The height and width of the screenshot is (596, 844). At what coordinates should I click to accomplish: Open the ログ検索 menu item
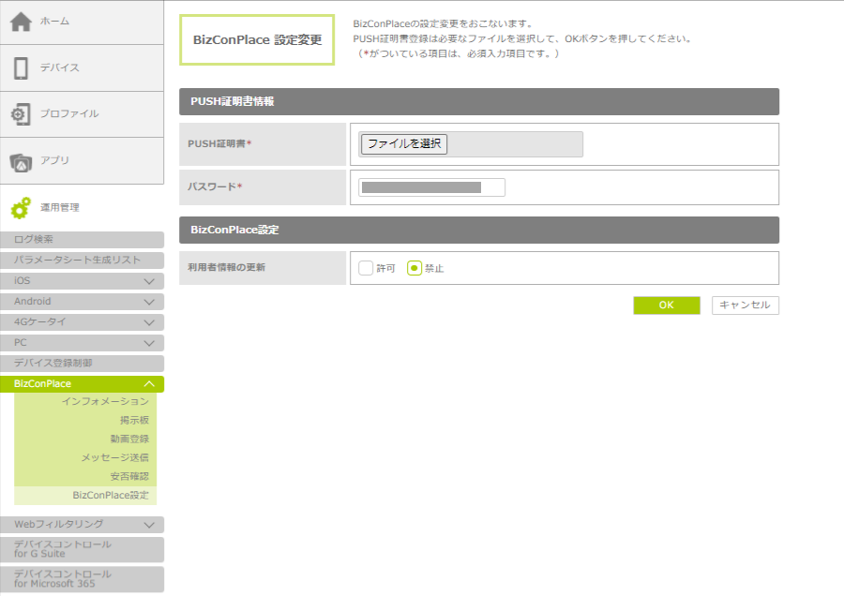tap(82, 240)
